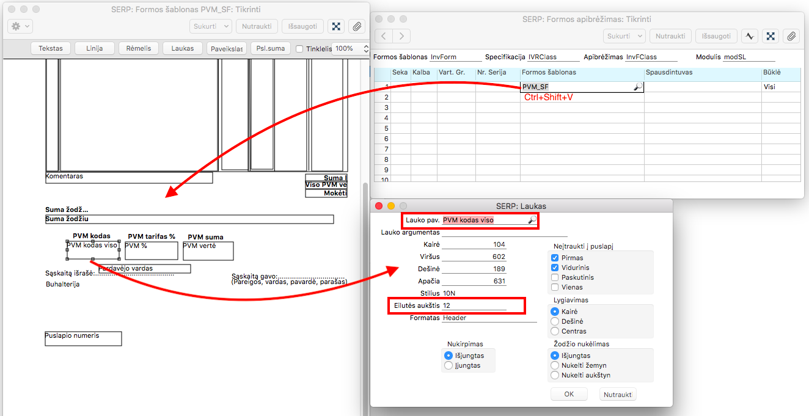Select Komentaras field on template
Screen dimensions: 809x416
[x=129, y=178]
